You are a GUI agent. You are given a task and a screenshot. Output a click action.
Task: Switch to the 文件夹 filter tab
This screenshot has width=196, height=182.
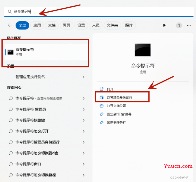point(112,25)
